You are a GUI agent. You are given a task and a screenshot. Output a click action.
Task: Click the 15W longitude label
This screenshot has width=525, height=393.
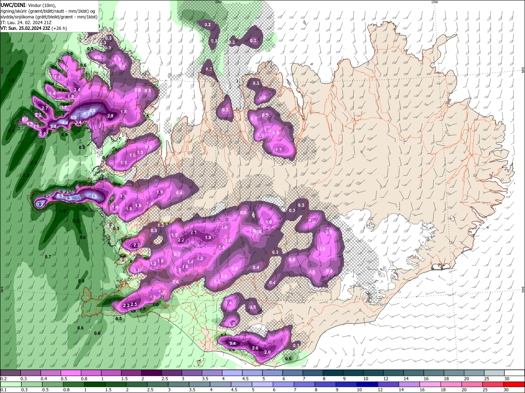tap(435, 2)
